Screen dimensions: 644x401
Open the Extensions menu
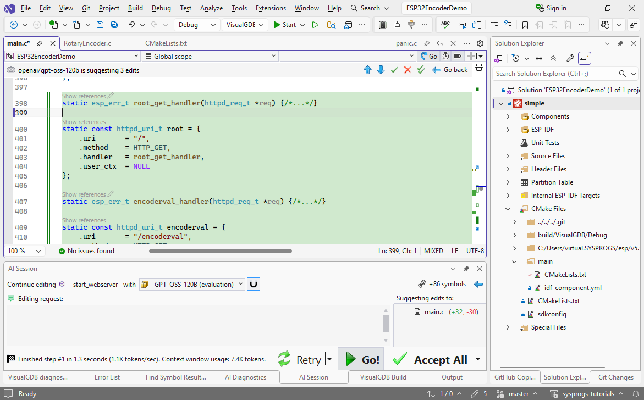coord(271,8)
